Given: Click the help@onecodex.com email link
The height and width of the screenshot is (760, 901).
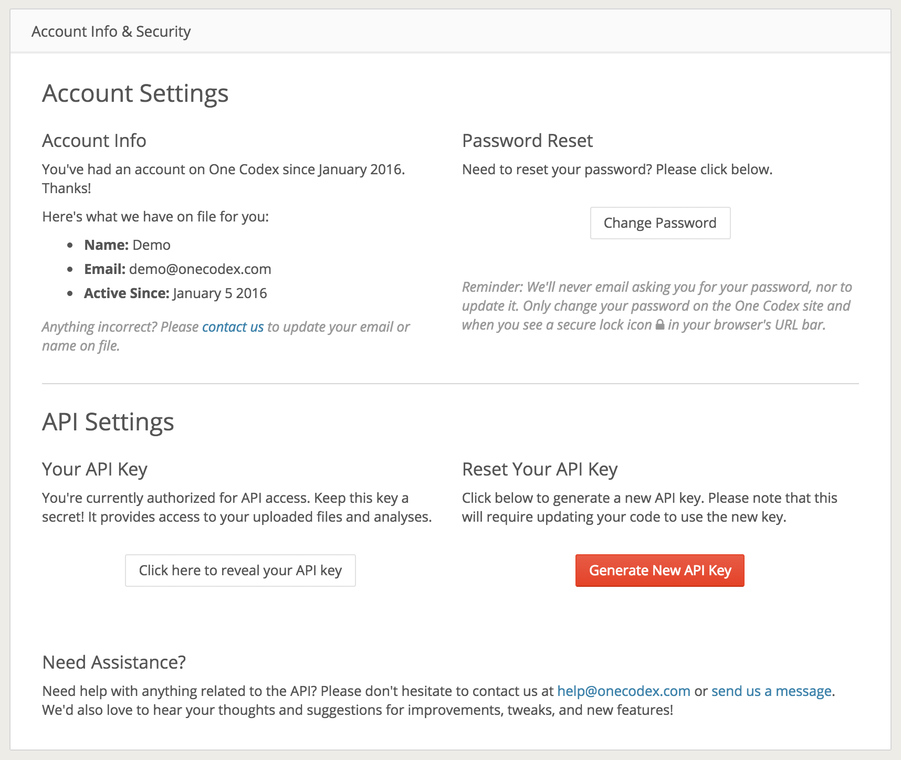Looking at the screenshot, I should coord(623,691).
